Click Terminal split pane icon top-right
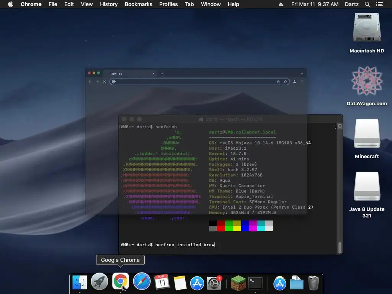Viewport: 392px width, 294px height. coord(340,126)
